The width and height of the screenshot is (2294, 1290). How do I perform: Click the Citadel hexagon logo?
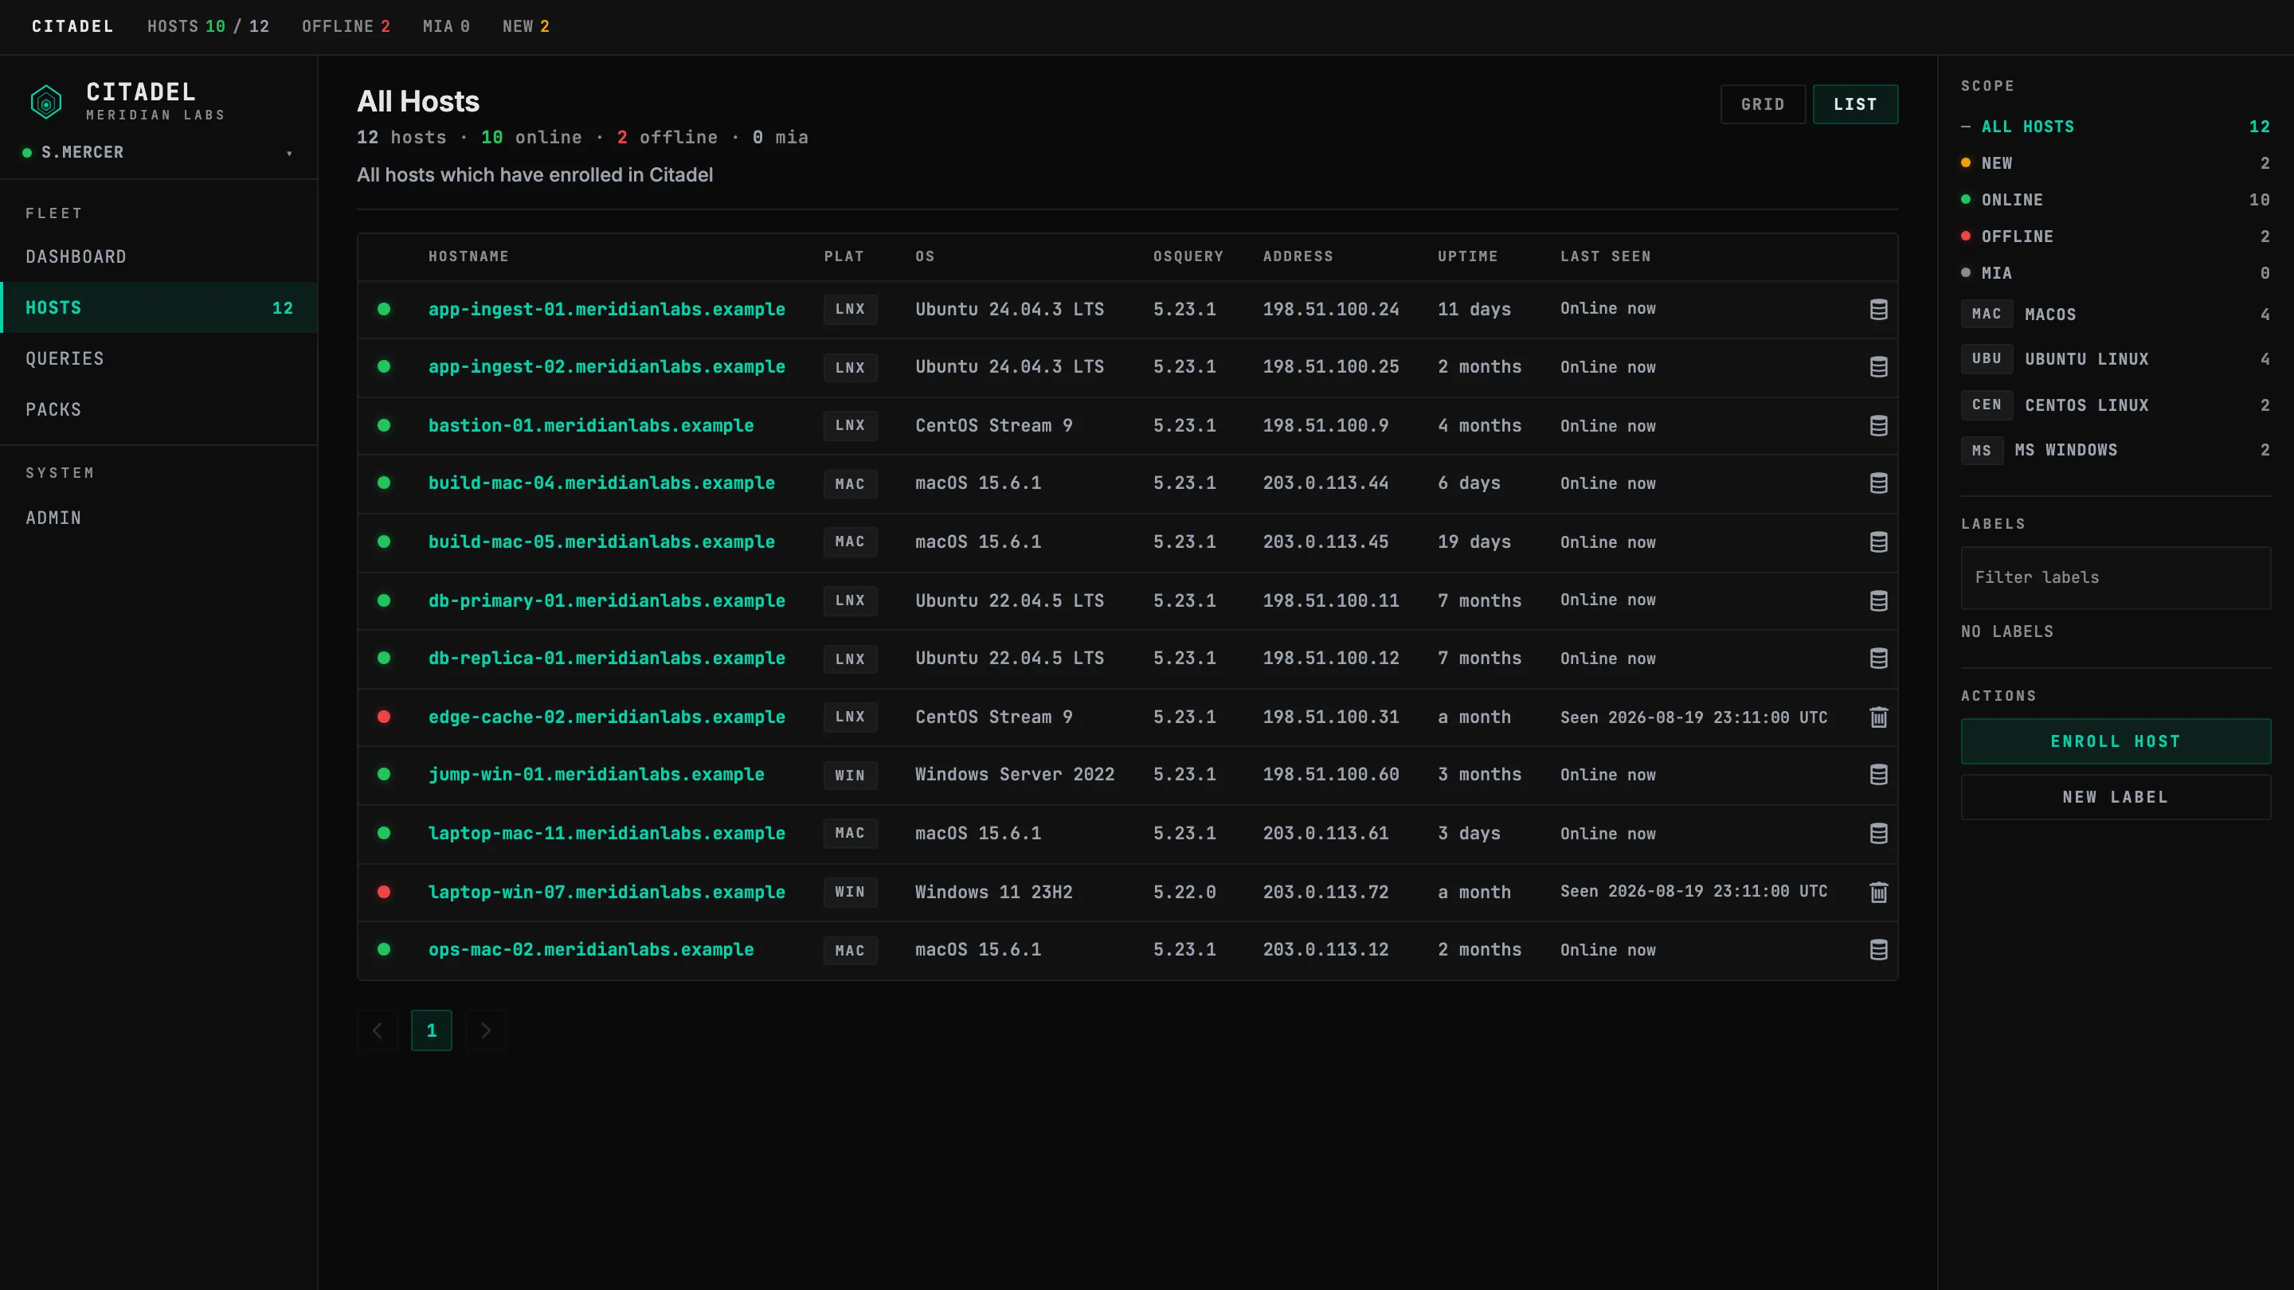point(46,101)
